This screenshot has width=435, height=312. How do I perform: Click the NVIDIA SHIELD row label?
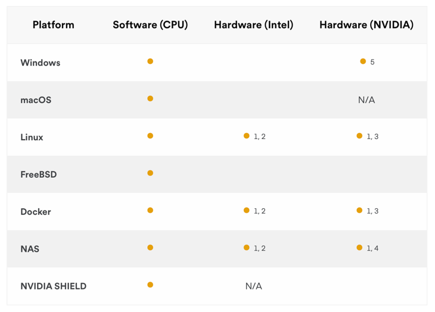point(54,286)
